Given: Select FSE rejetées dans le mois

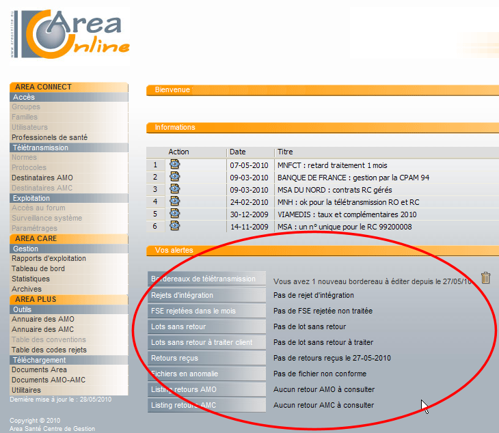Looking at the screenshot, I should [206, 311].
